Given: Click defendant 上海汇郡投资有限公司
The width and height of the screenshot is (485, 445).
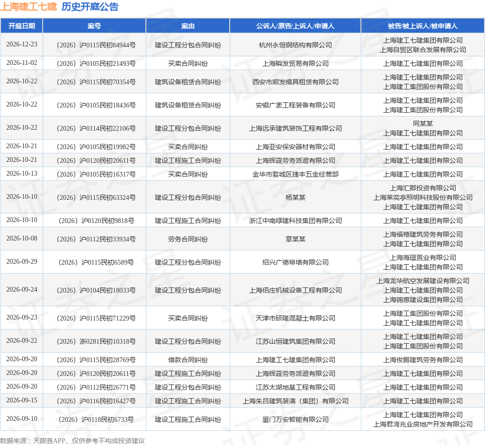Looking at the screenshot, I should click(x=423, y=188).
